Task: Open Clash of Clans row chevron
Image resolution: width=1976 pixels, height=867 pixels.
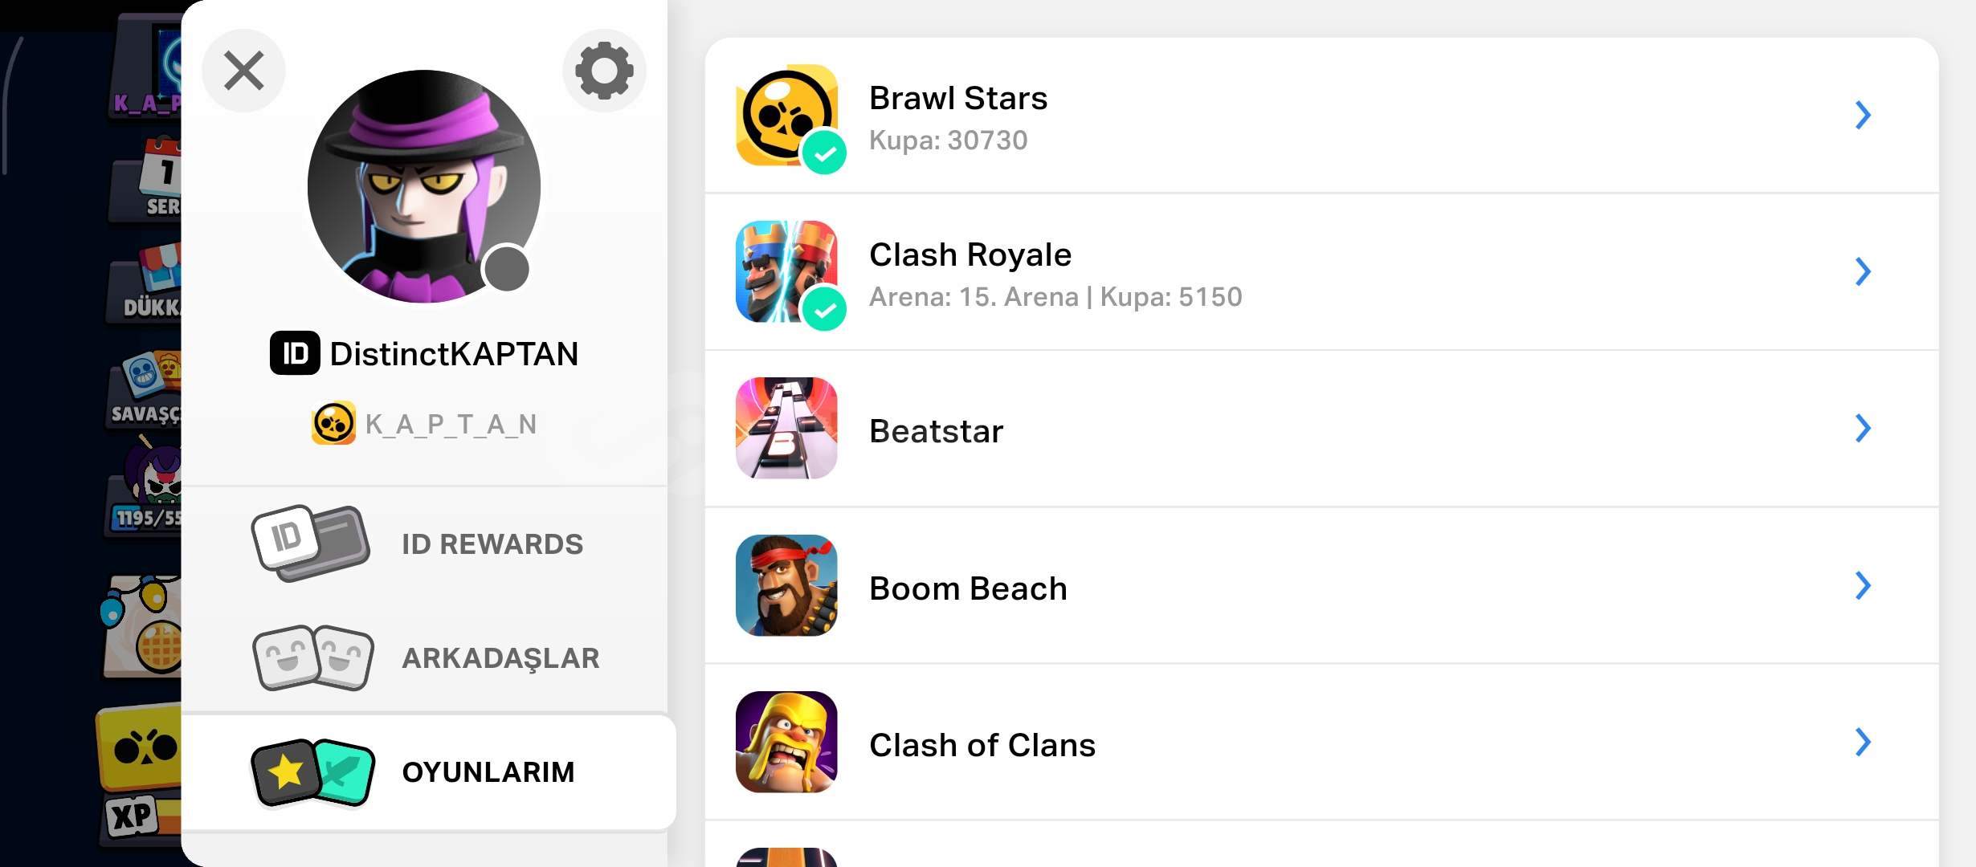Action: (x=1864, y=742)
